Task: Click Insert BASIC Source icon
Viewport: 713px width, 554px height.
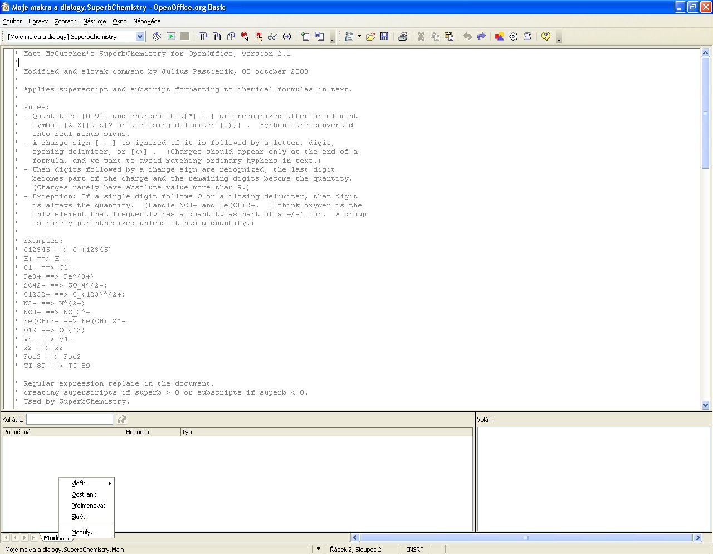Action: [x=305, y=36]
